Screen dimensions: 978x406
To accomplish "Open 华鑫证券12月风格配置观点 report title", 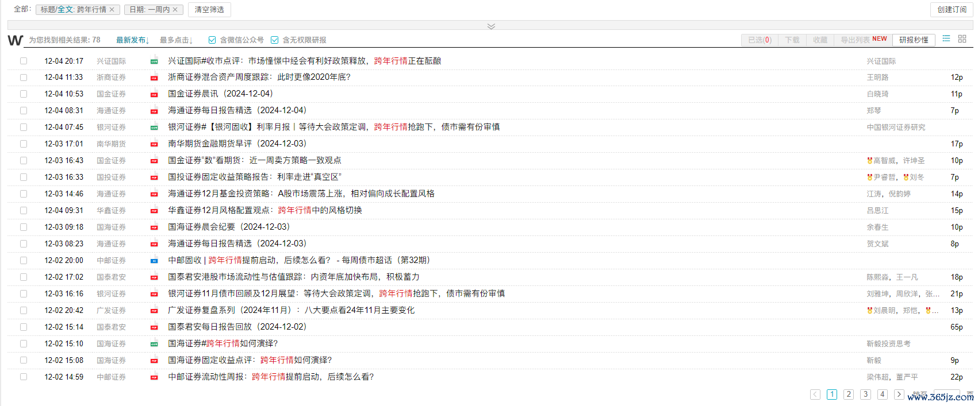I will click(x=265, y=211).
